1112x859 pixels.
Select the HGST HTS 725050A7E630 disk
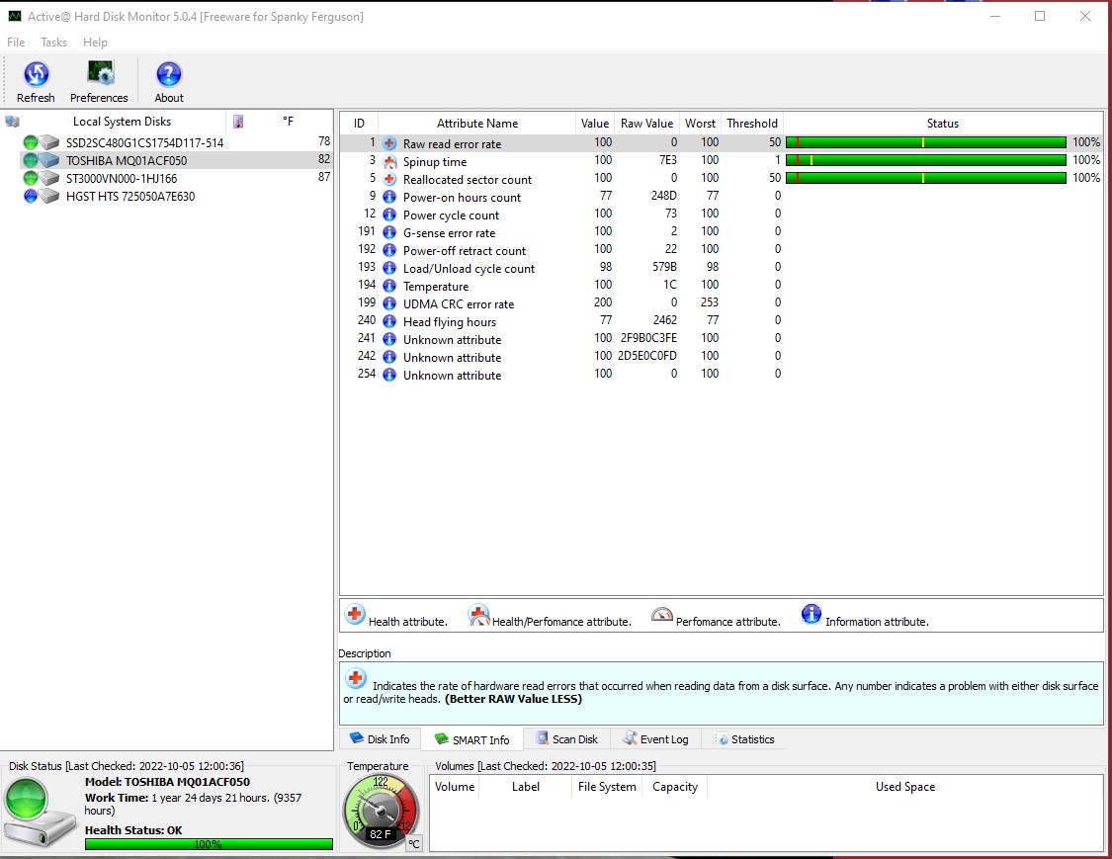pyautogui.click(x=129, y=197)
